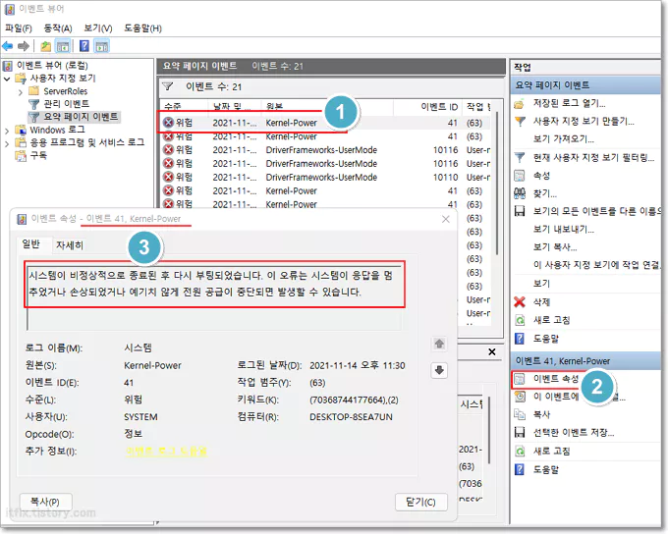Screen dimensions: 668x534
Task: Click 현재 사용자 지정 보기 필터링 action
Action: click(593, 158)
